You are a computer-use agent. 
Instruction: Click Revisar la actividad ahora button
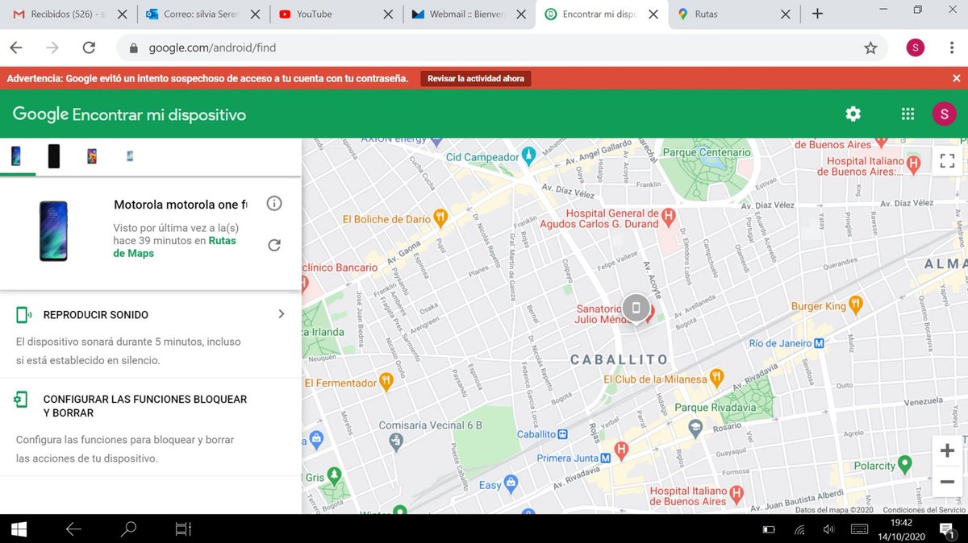pos(476,78)
